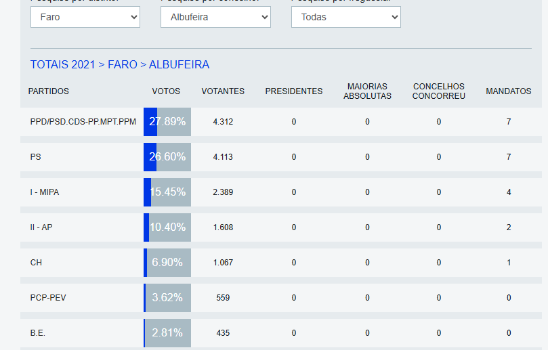548x350 pixels.
Task: Select the PCP-PEV party name
Action: pos(48,298)
